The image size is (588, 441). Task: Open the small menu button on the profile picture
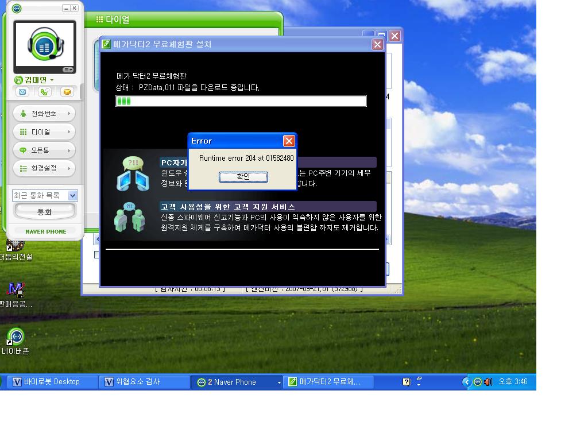tap(68, 69)
